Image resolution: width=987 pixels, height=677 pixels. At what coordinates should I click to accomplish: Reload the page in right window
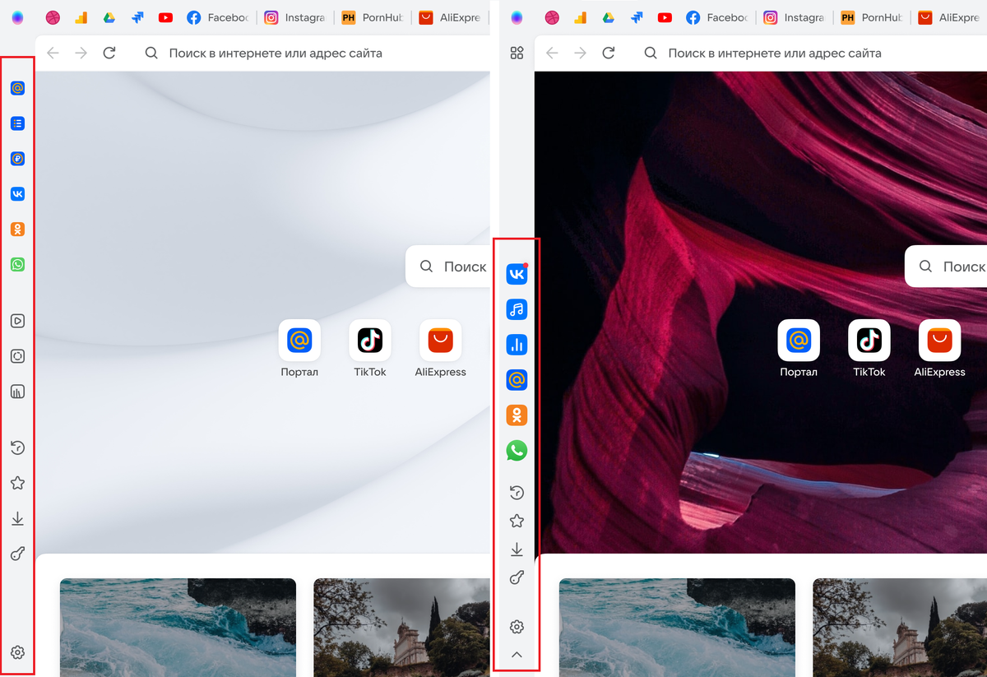pyautogui.click(x=609, y=53)
